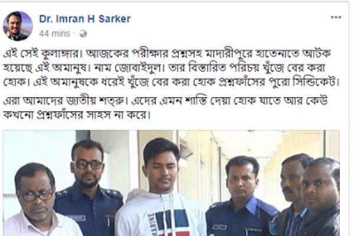Open Dr. Imran H Sarker's profile picture
Viewport: 354px width, 236px height.
pos(18,26)
